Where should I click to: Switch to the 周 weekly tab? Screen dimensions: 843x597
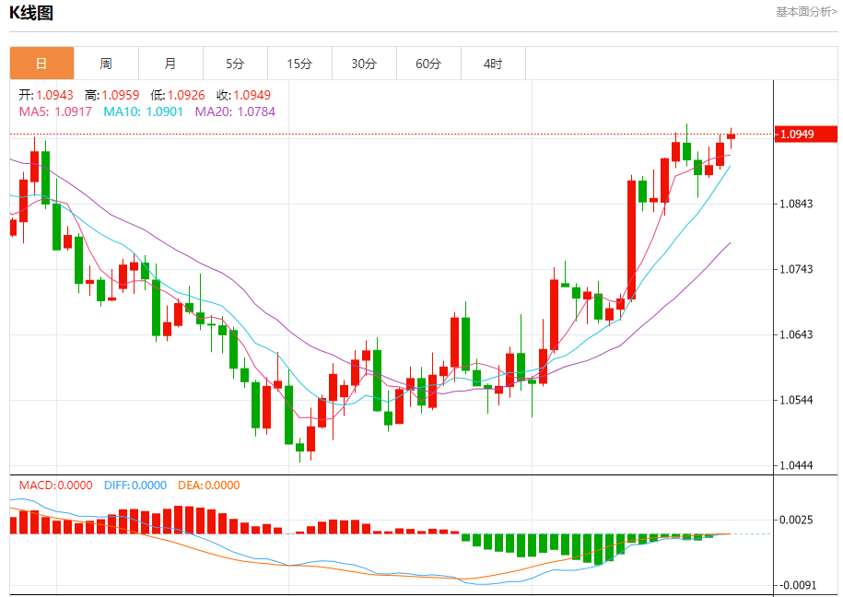(x=107, y=64)
